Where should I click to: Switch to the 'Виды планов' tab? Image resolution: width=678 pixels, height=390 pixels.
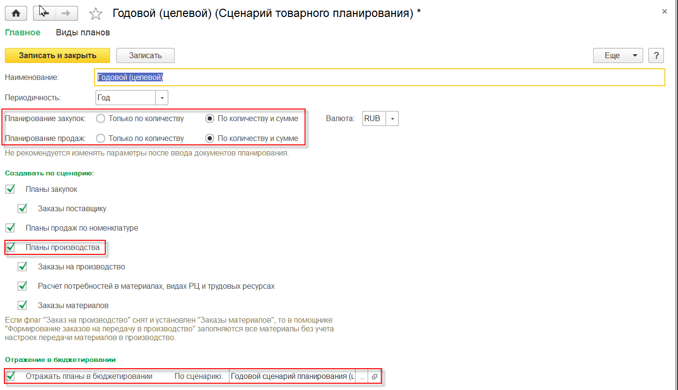[83, 32]
